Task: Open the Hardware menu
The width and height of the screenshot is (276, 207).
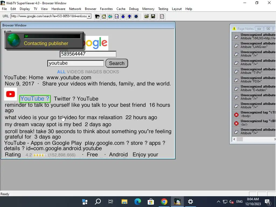Action: coord(58,9)
